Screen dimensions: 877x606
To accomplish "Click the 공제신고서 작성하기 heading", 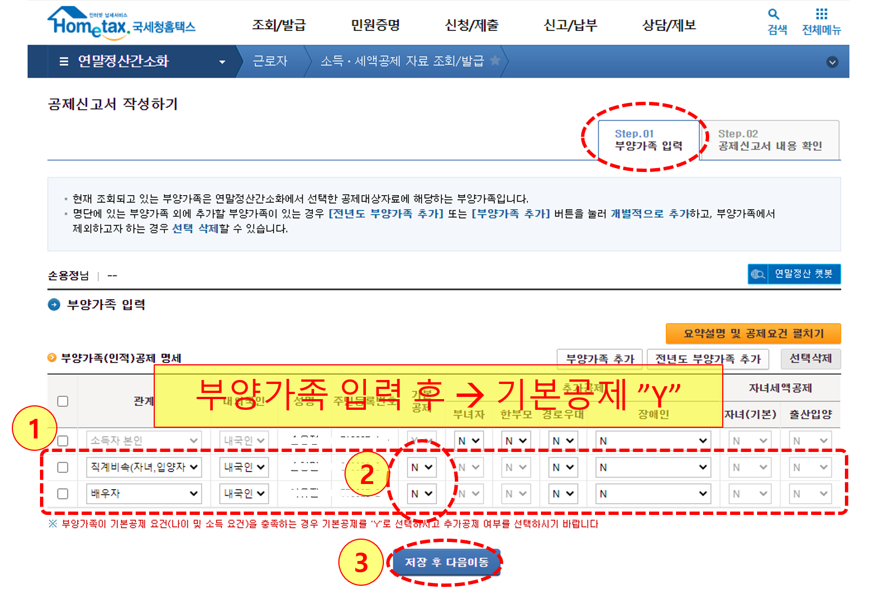I will pos(113,104).
